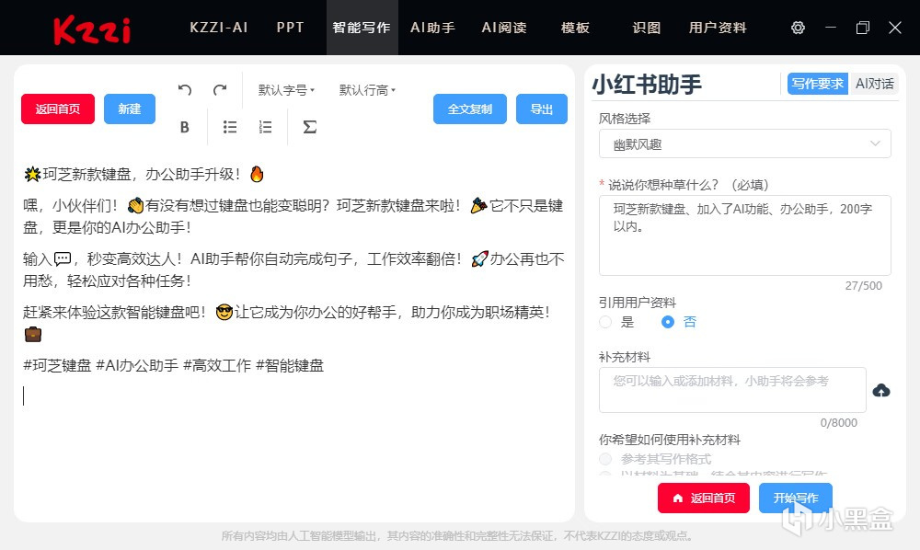Click the red 返回首页 button in the editor toolbar
Viewport: 920px width, 550px height.
click(57, 109)
